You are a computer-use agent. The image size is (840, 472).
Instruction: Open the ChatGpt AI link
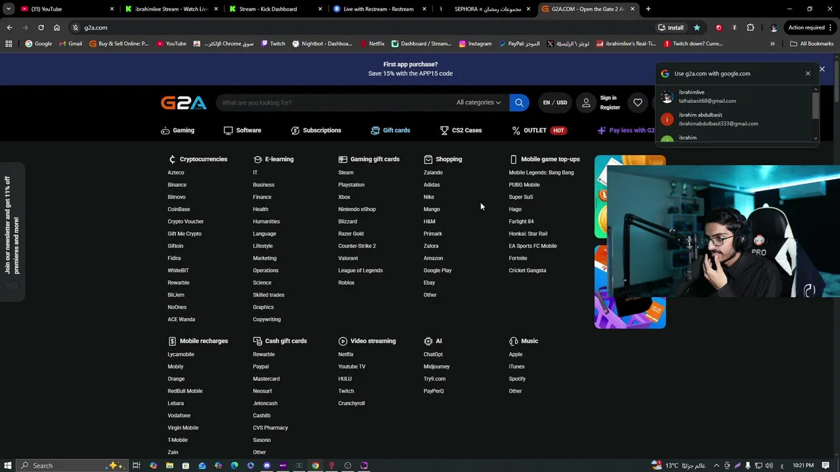[x=433, y=355]
